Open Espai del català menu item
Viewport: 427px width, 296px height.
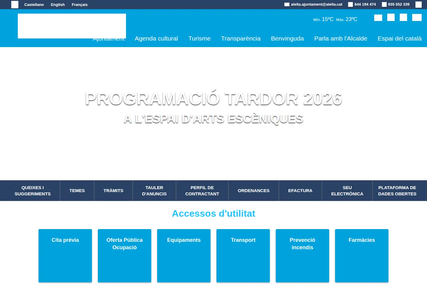(399, 38)
